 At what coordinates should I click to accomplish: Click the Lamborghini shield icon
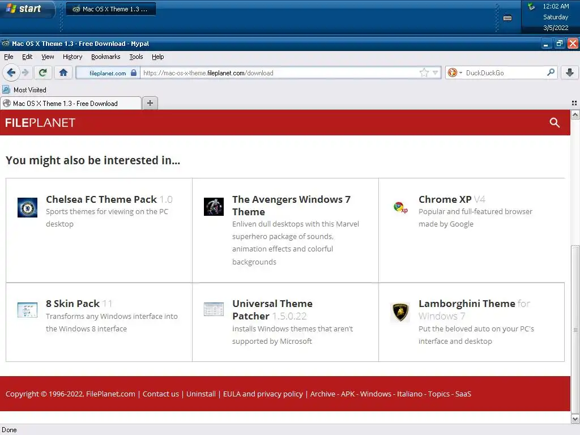pos(400,312)
